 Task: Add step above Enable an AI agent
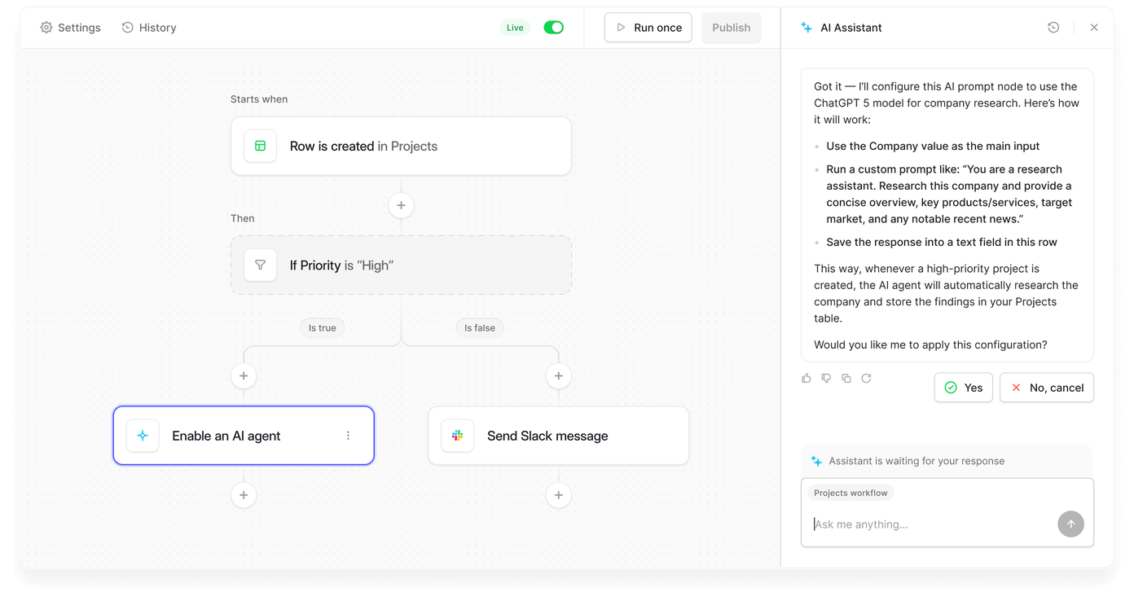pyautogui.click(x=244, y=375)
